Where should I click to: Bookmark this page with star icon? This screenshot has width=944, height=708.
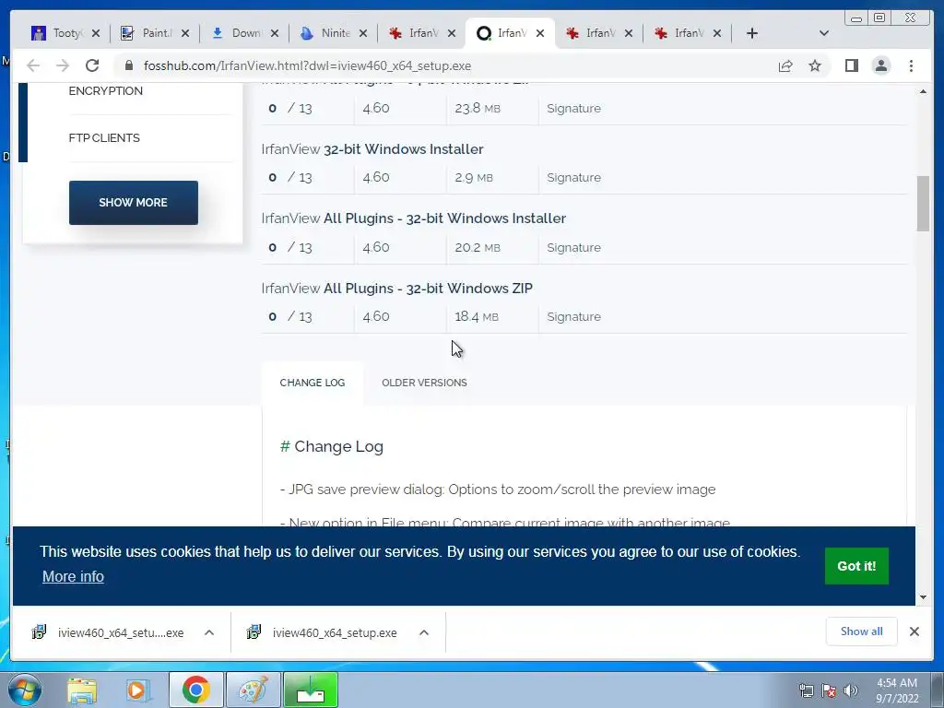[x=815, y=65]
